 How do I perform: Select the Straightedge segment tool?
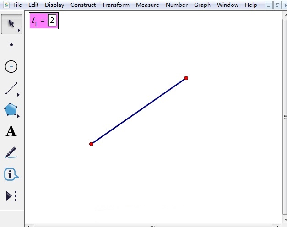click(11, 88)
